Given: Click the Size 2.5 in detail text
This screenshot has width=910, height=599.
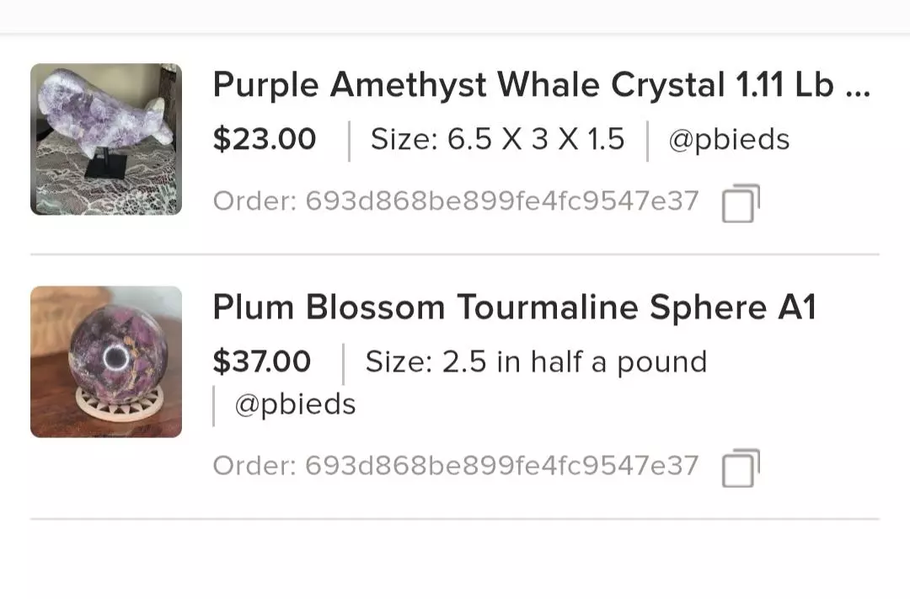Looking at the screenshot, I should 536,361.
